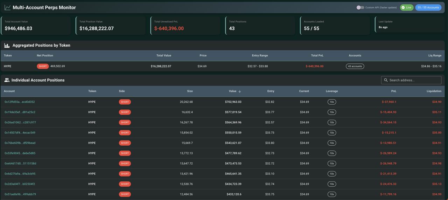Click the green Live status checkmark icon

(x=403, y=7)
